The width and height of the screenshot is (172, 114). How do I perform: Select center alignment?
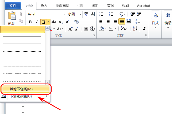[108, 21]
